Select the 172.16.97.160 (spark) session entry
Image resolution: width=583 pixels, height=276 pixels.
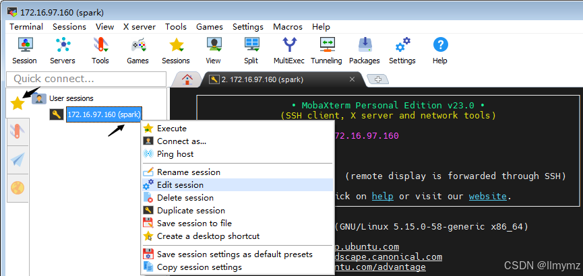pos(104,115)
